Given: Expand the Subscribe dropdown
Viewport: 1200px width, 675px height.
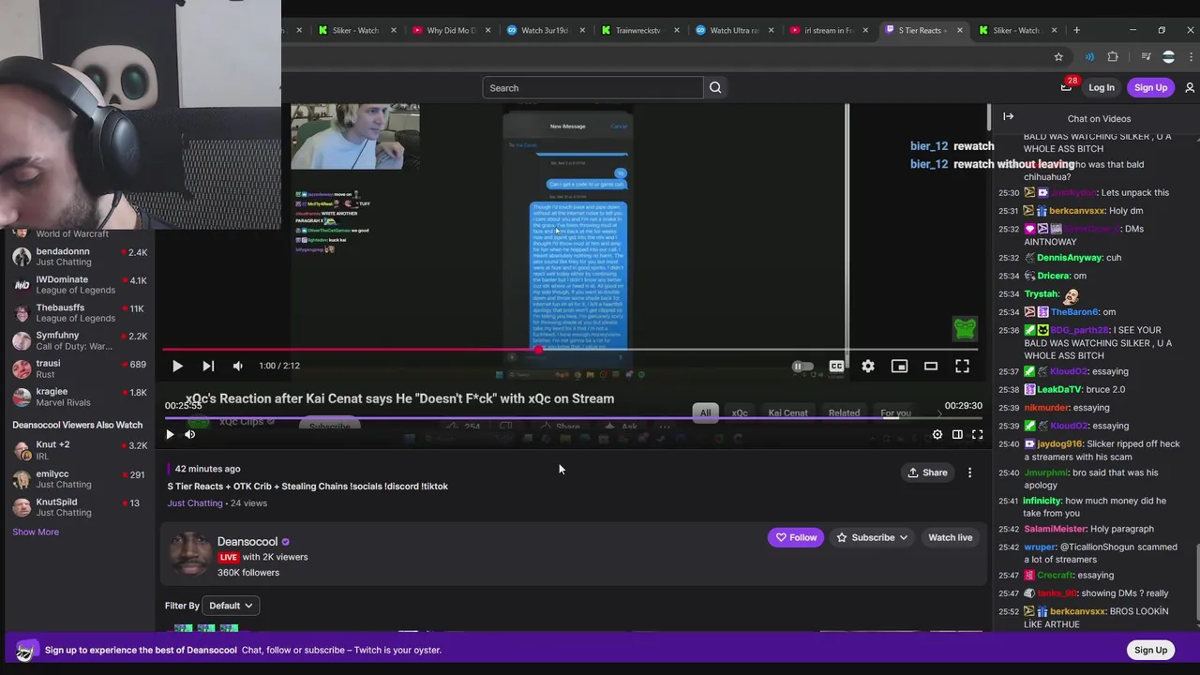Looking at the screenshot, I should coord(873,537).
